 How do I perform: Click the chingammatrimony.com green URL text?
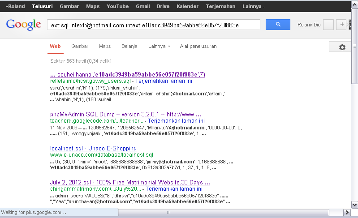point(95,189)
